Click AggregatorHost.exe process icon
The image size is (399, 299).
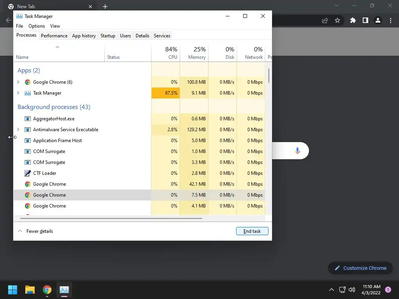click(28, 119)
